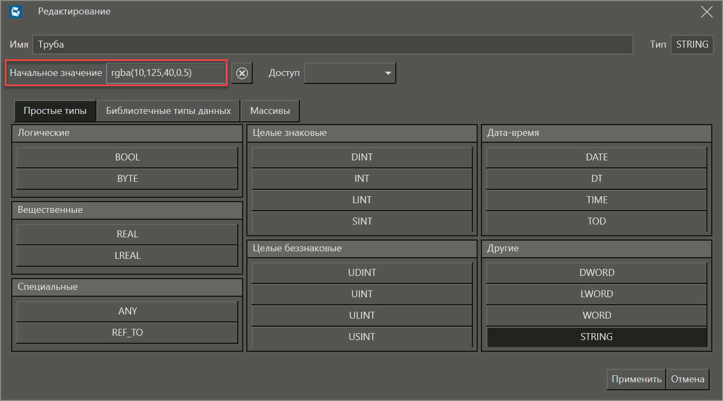The width and height of the screenshot is (723, 401).
Task: Close the Редактирование dialog window
Action: [706, 12]
